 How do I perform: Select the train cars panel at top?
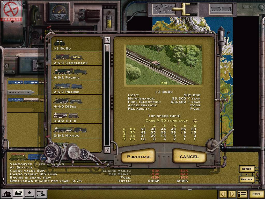coord(220,9)
